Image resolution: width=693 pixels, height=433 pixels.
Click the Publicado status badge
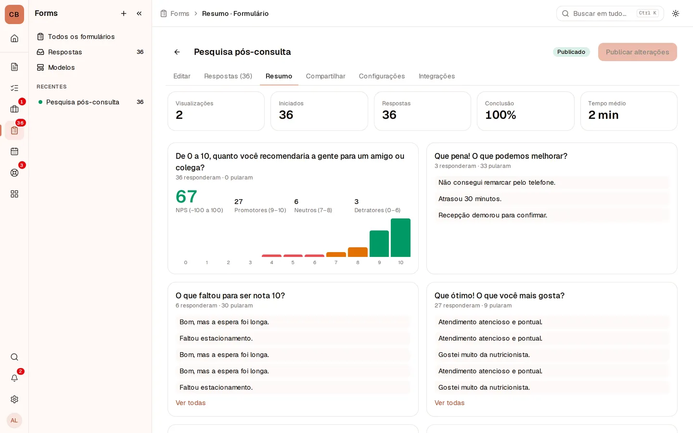point(571,52)
